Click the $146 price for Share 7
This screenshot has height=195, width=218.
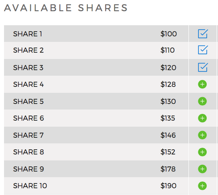point(168,135)
